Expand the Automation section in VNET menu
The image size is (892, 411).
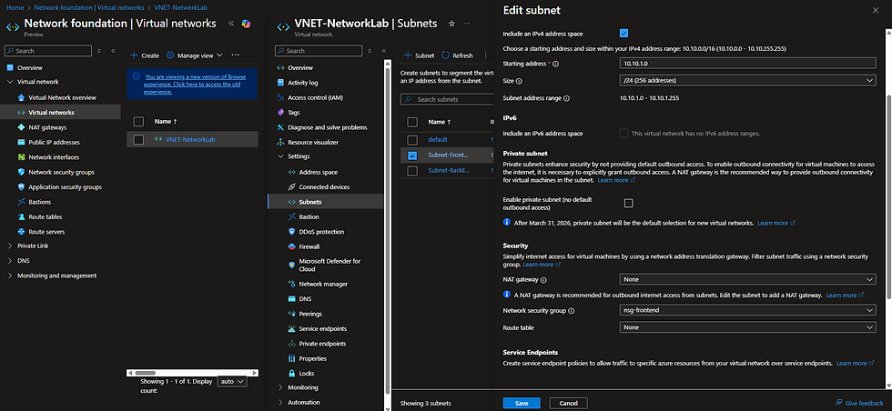tap(280, 403)
